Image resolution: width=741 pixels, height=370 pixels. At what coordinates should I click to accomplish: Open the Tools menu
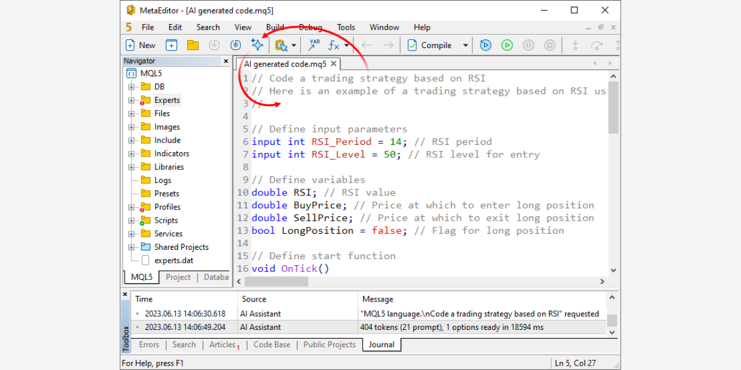[x=346, y=27]
